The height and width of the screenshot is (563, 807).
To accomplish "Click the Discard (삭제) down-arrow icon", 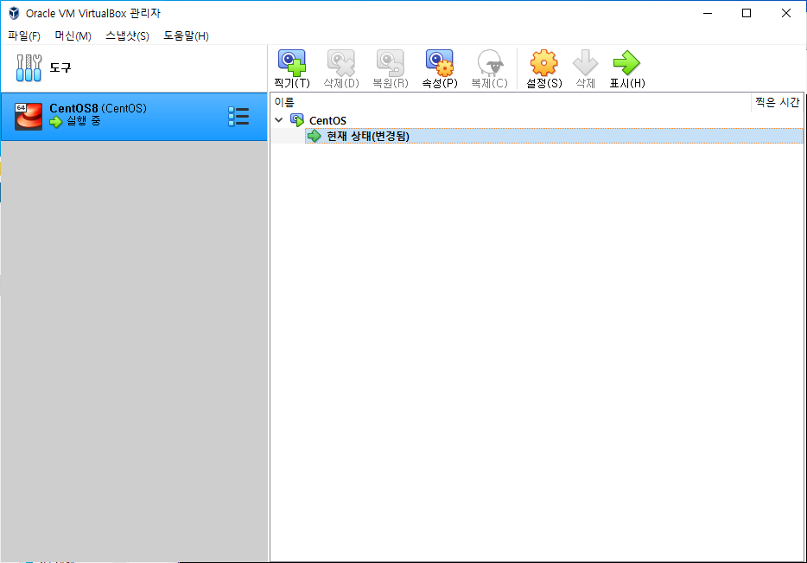I will tap(585, 63).
